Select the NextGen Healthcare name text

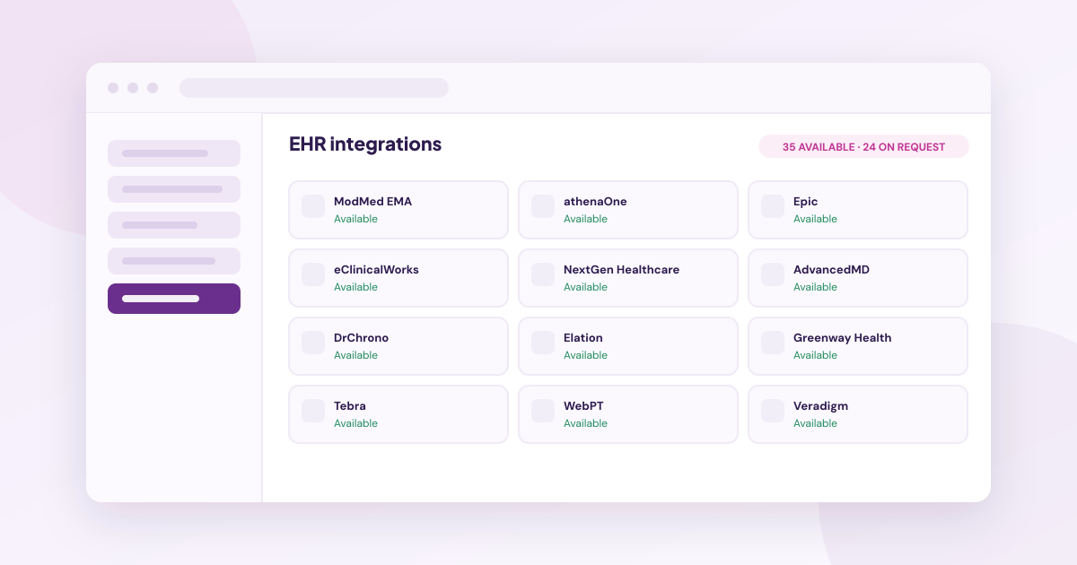(621, 270)
